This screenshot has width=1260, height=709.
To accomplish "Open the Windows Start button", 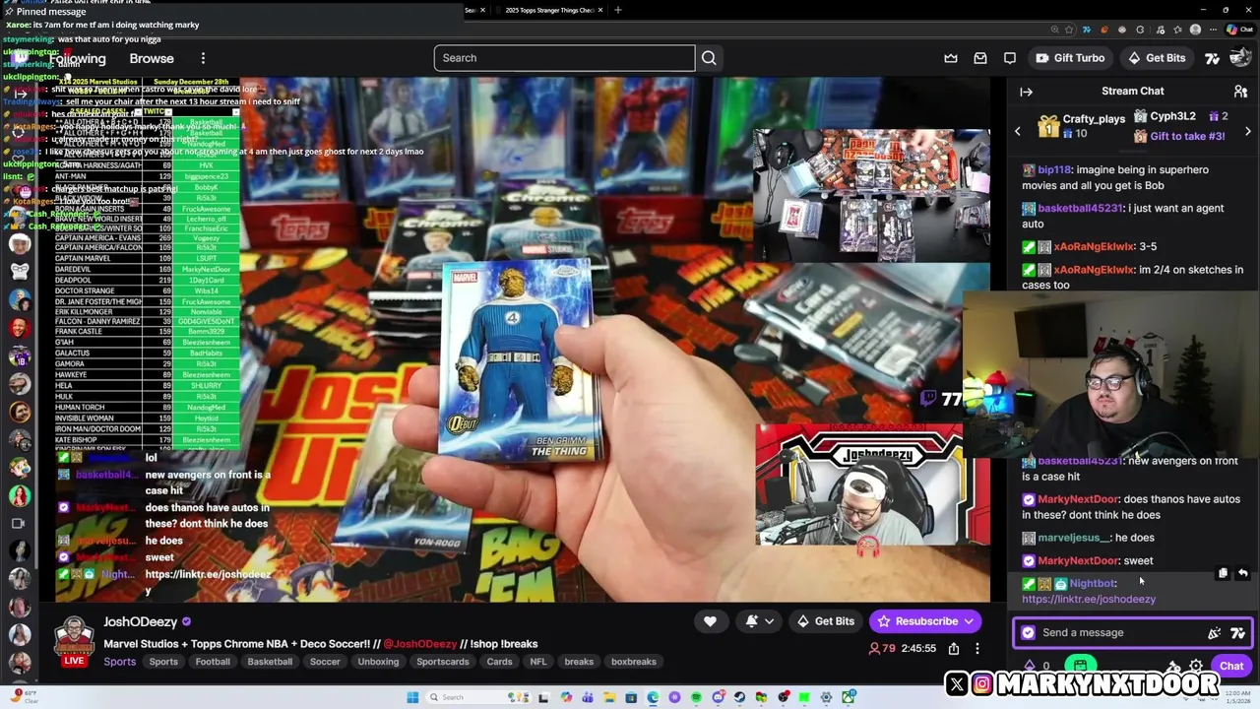I will point(412,697).
